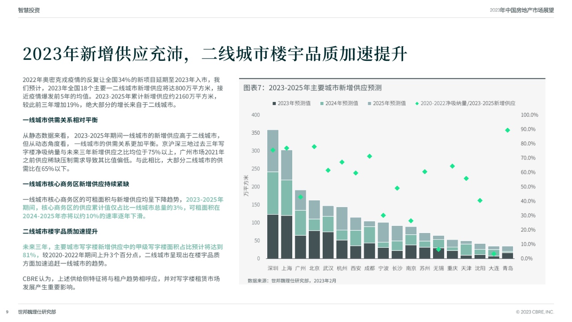Screen dimensions: 572x322
Task: Click the diamond marker above 沈阳 bar
Action: pos(480,200)
